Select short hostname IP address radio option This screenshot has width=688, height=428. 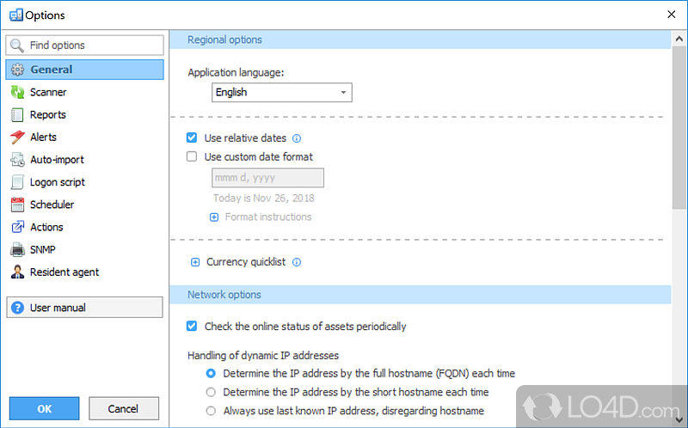pos(211,392)
